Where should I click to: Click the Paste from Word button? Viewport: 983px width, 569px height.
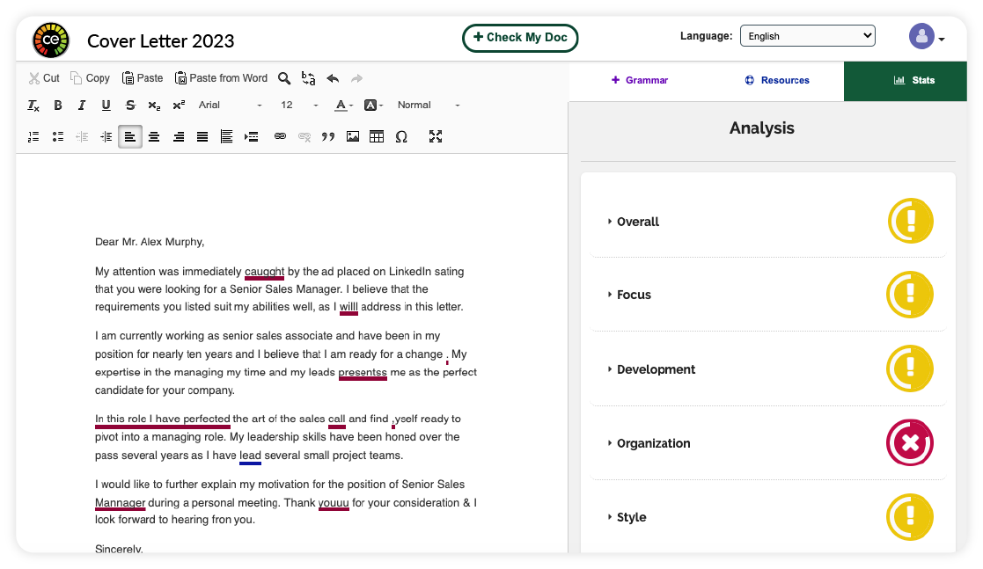(x=221, y=78)
